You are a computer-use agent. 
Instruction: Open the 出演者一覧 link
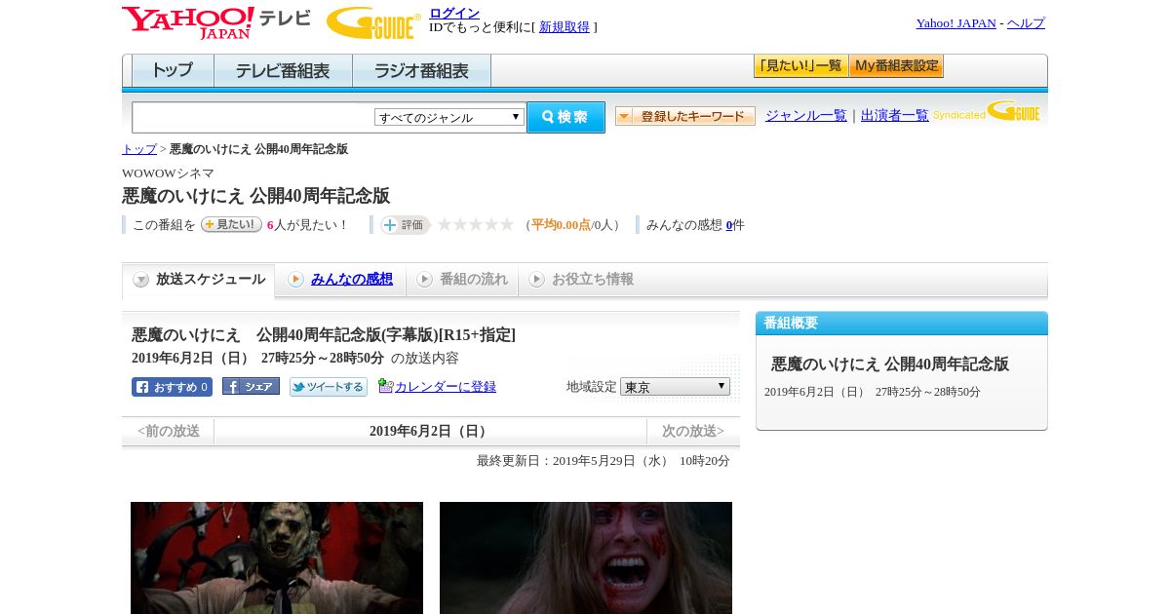pyautogui.click(x=895, y=116)
